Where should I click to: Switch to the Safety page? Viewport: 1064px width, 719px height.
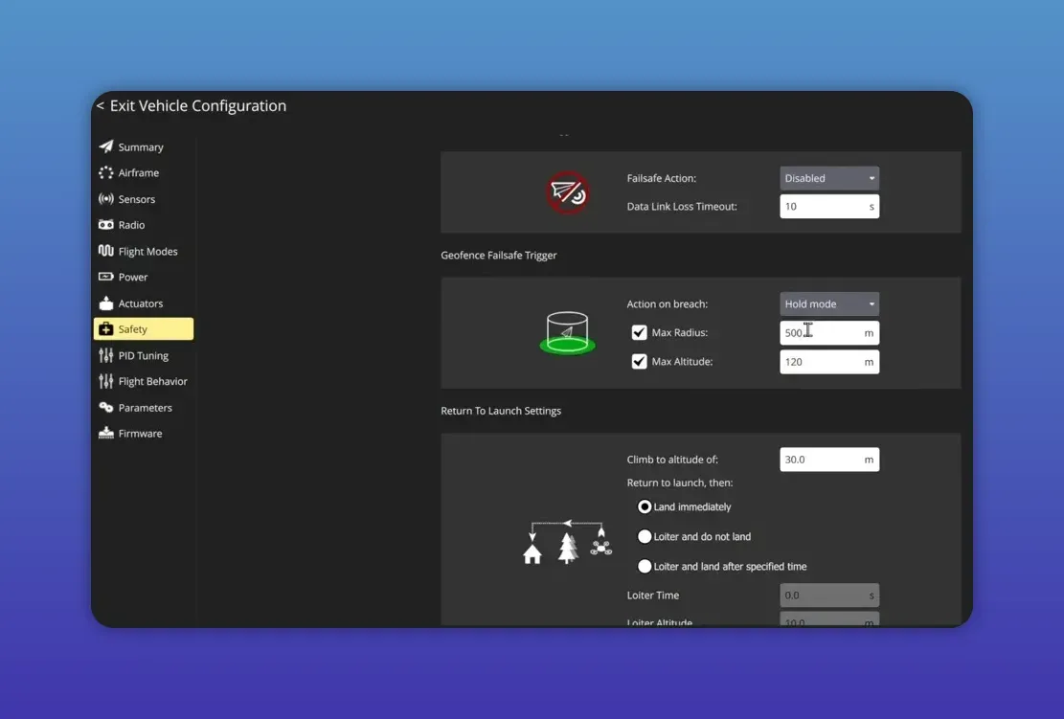click(x=141, y=328)
